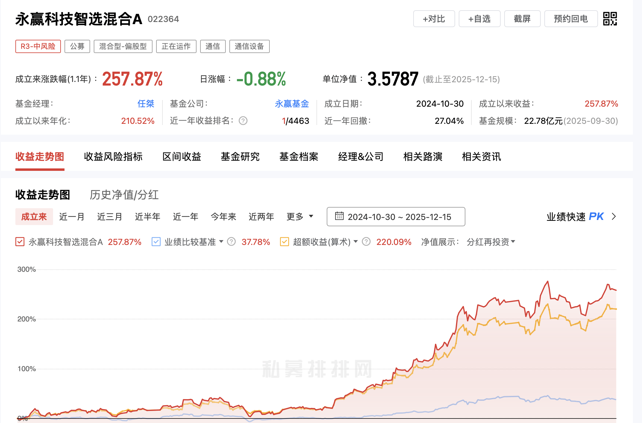This screenshot has height=423, width=642.
Task: Expand 超额收益(算术) dropdown arrow
Action: pyautogui.click(x=356, y=241)
